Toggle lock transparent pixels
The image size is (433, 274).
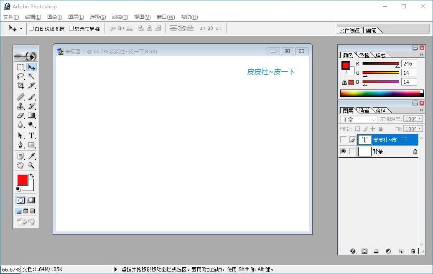(358, 129)
